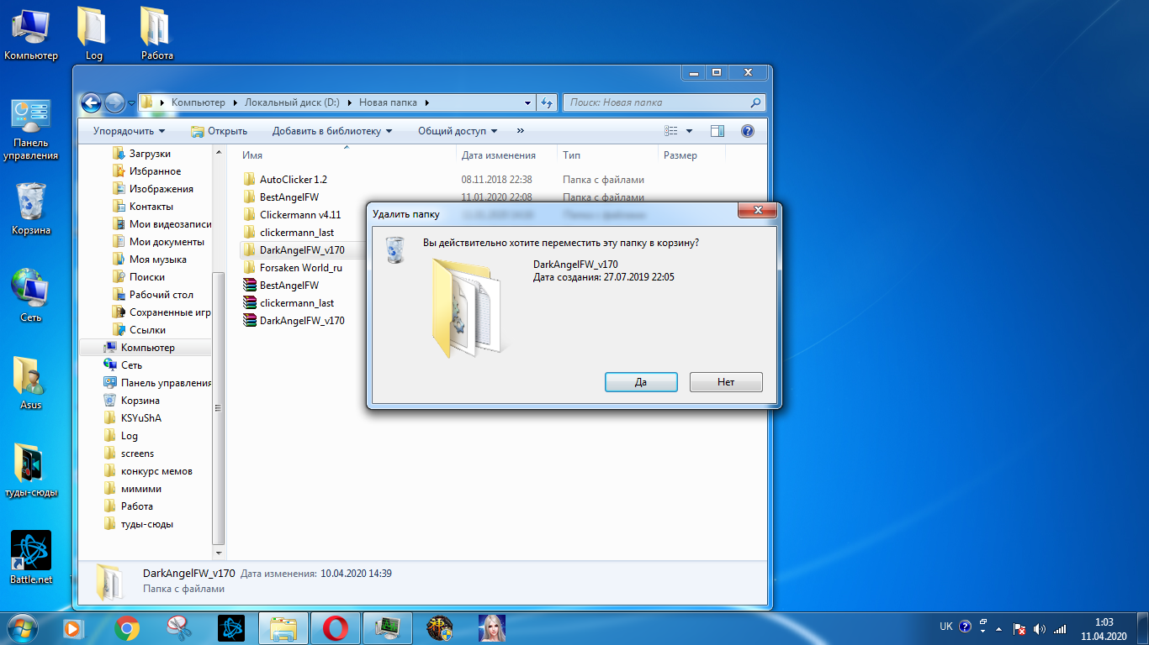The height and width of the screenshot is (645, 1149).
Task: Open the view options dropdown arrow
Action: pos(690,131)
